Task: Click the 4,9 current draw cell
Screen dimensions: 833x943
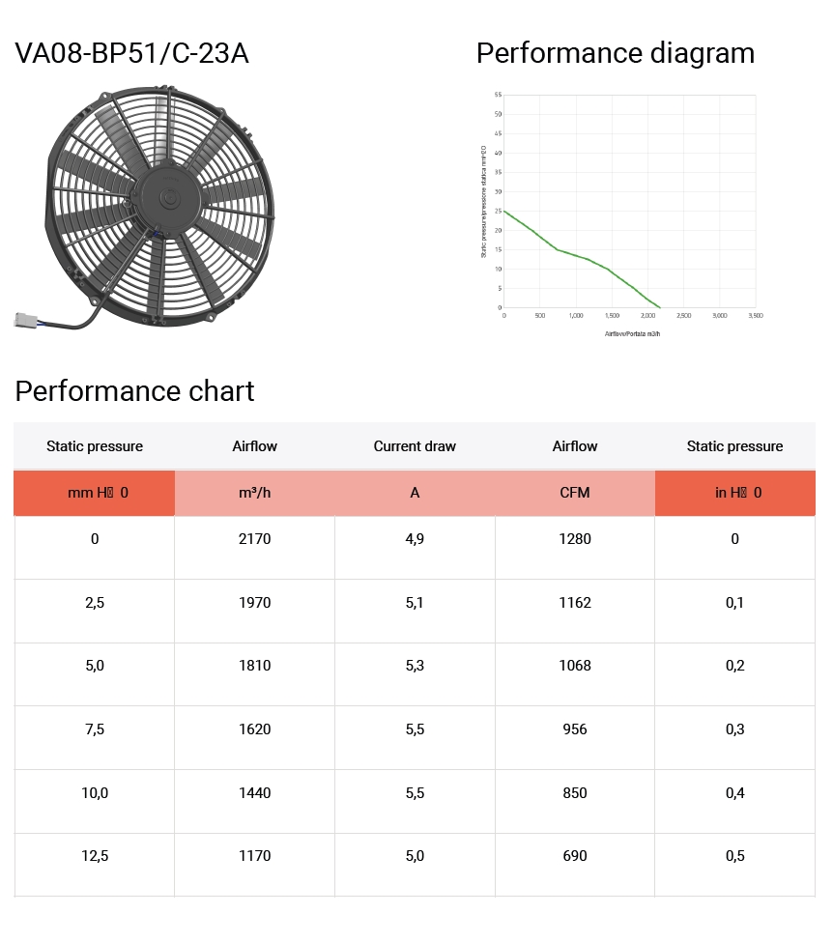Action: [x=415, y=539]
